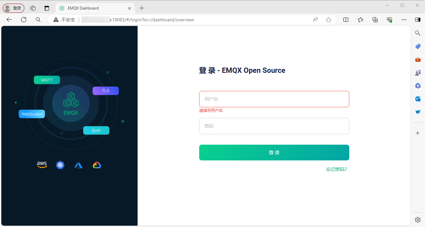
Task: Go back to previous page
Action: point(9,20)
